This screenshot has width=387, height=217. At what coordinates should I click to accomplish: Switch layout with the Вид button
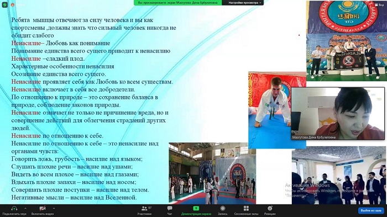click(380, 4)
